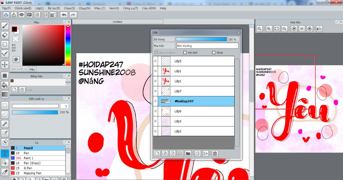The width and height of the screenshot is (343, 180).
Task: Click the export/share toolbar icon
Action: [x=14, y=15]
